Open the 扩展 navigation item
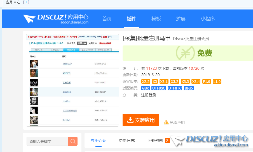 coord(181,19)
